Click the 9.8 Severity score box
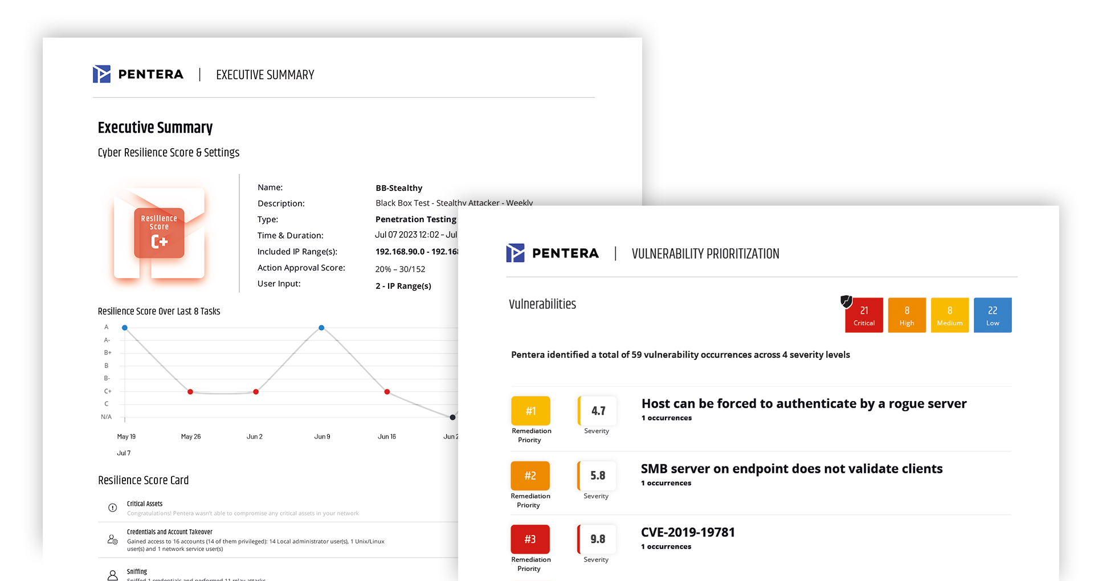This screenshot has width=1094, height=581. (597, 539)
